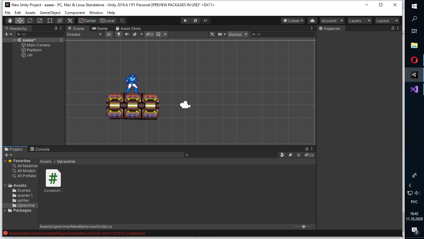
Task: Select the Scale tool
Action: [40, 21]
